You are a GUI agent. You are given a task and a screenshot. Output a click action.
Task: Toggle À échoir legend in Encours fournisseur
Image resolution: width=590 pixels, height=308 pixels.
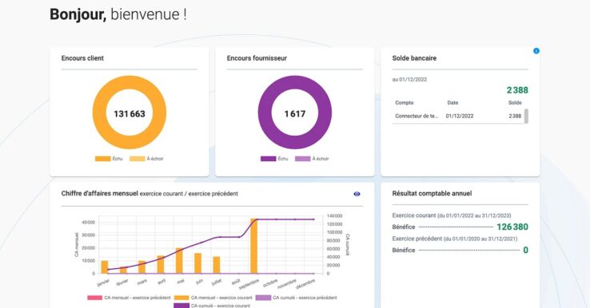pyautogui.click(x=312, y=159)
